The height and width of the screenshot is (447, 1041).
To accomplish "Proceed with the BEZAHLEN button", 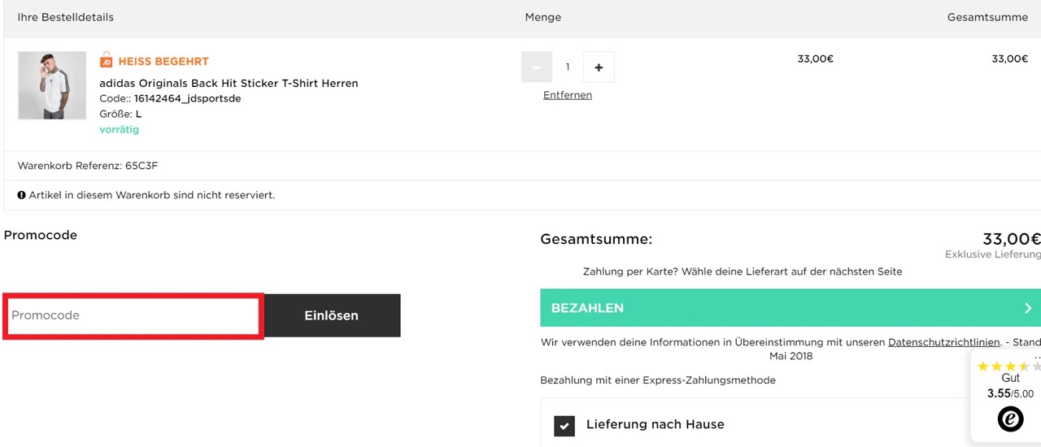I will pos(791,308).
